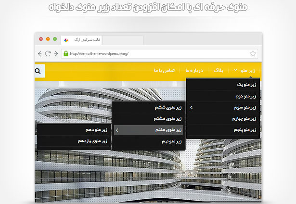296x204 pixels.
Task: Click the search magnifier icon
Action: pos(39,71)
